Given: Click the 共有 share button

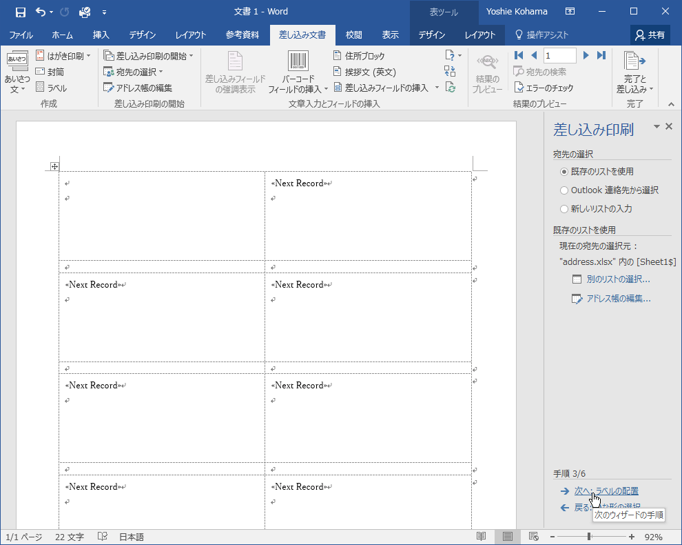Looking at the screenshot, I should [x=650, y=35].
